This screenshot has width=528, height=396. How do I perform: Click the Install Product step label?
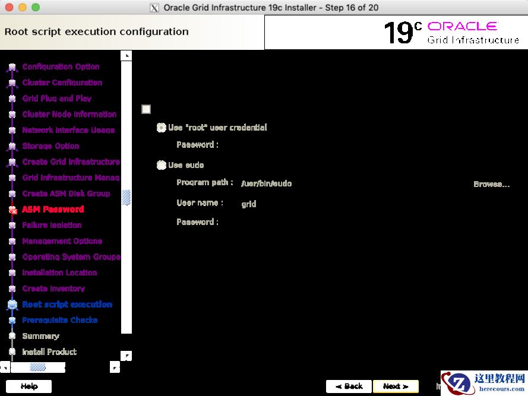[x=49, y=352]
